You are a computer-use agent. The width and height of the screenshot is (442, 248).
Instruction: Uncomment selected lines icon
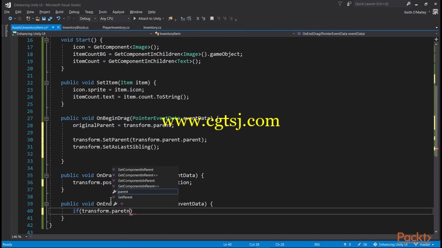[203, 19]
